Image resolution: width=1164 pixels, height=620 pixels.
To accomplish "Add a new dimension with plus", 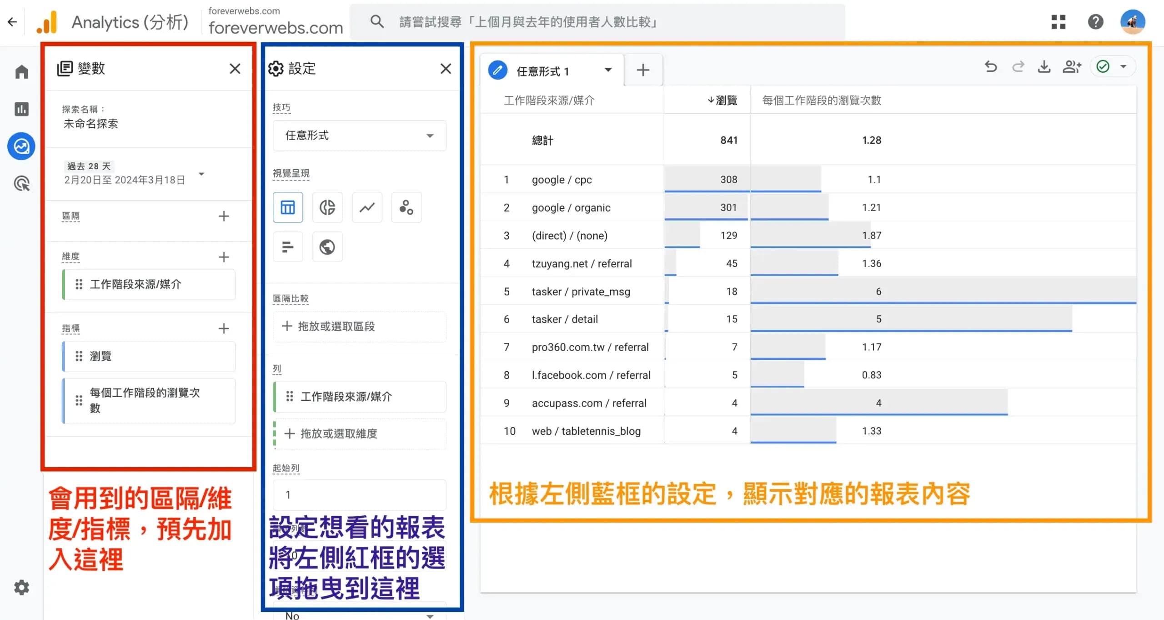I will tap(224, 257).
